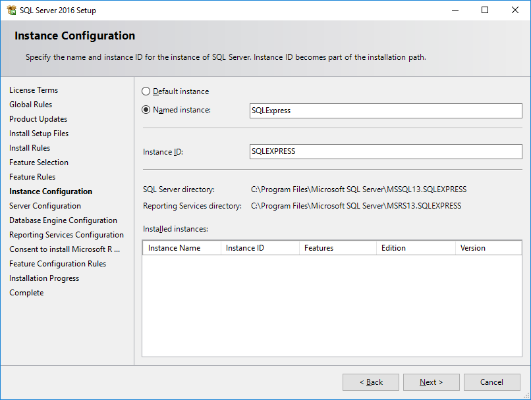
Task: Go to Feature Selection step
Action: tap(39, 162)
